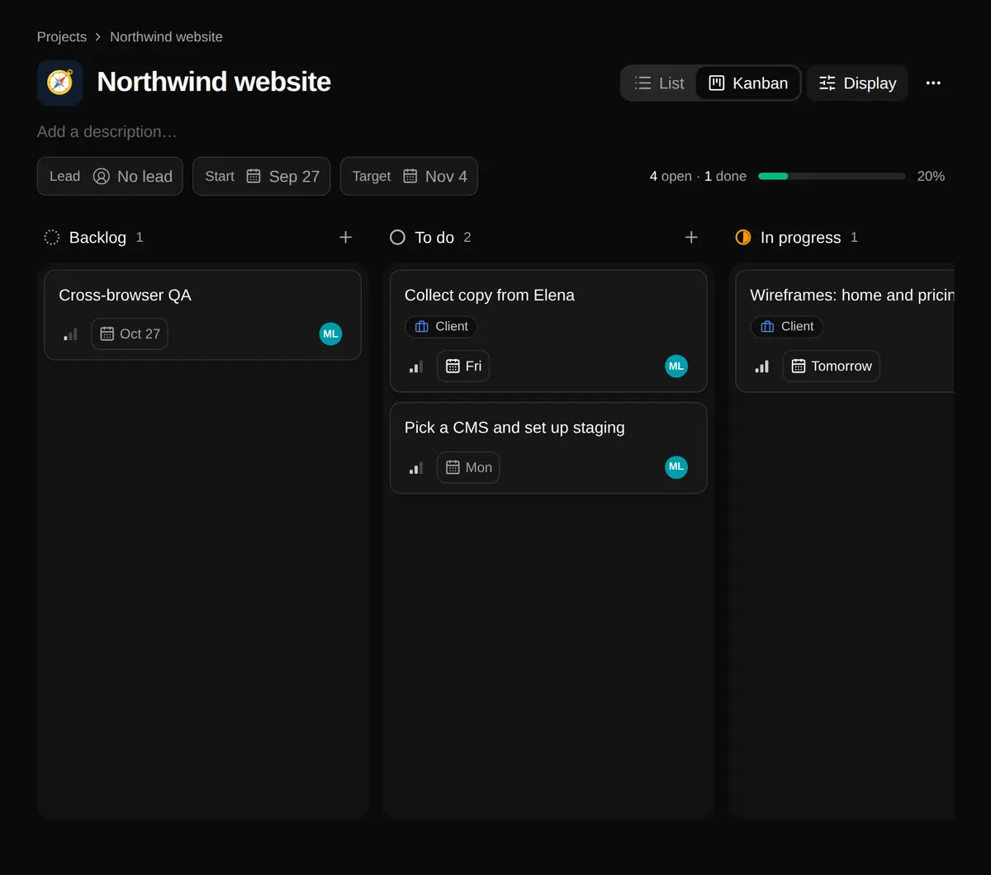Click priority bars icon on Cross-browser QA card
Image resolution: width=991 pixels, height=875 pixels.
tap(70, 334)
